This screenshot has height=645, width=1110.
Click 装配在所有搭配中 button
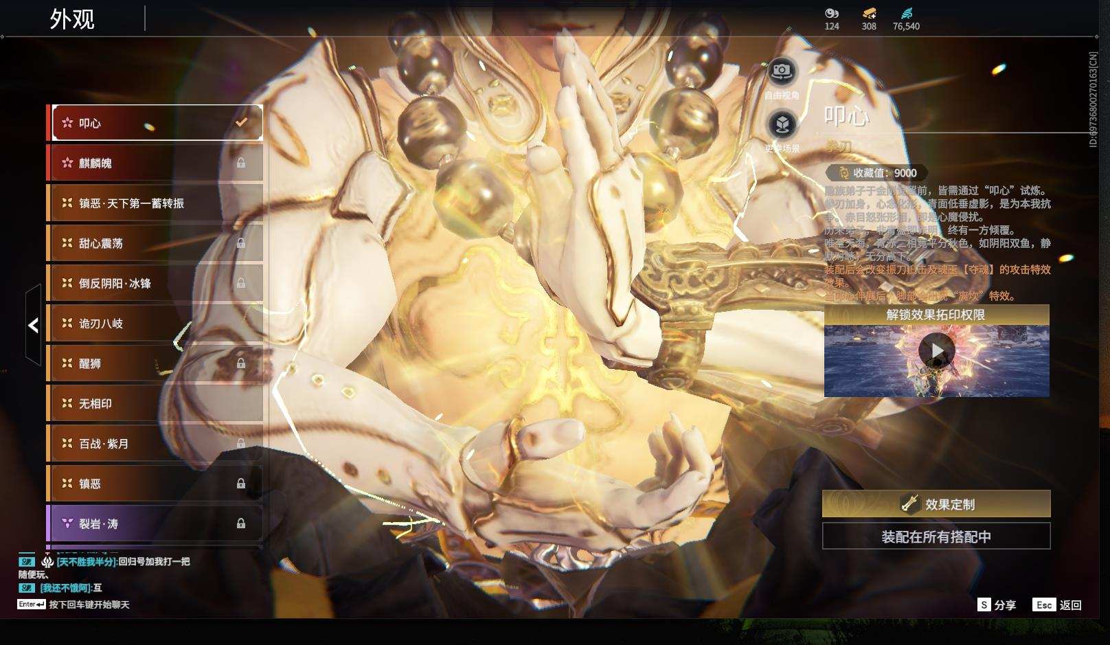coord(936,536)
